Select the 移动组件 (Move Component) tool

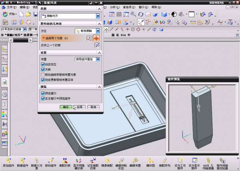click(51, 160)
